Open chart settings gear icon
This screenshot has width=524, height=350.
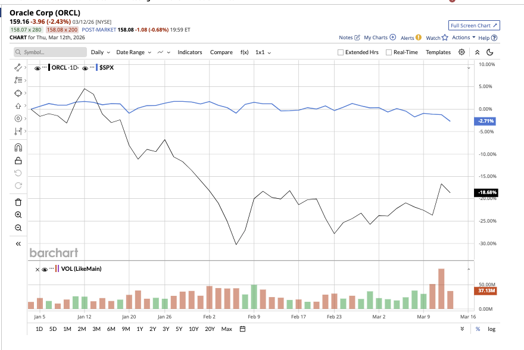pos(461,52)
